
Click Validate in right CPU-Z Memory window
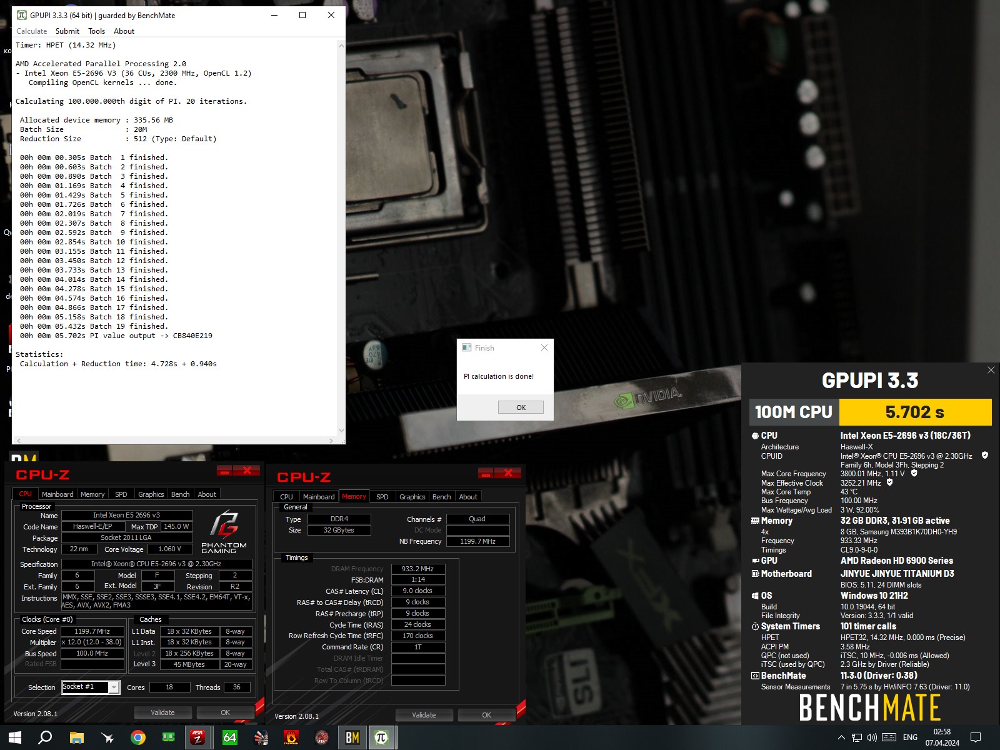(x=424, y=715)
